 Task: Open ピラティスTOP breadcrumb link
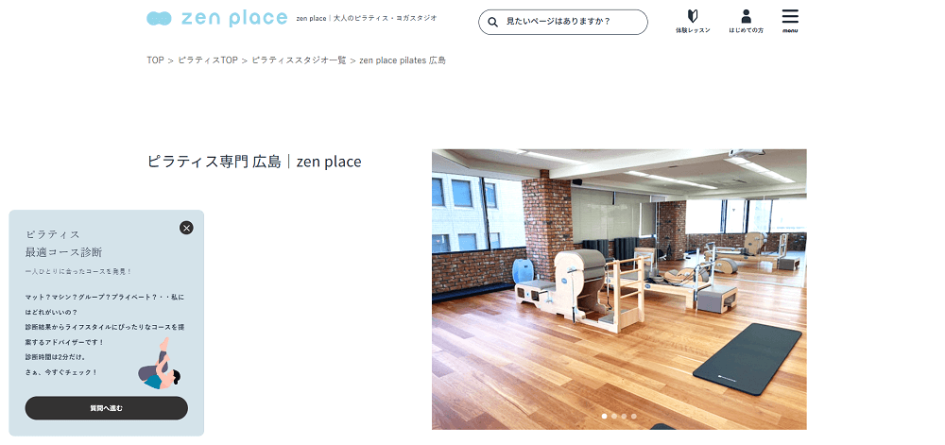pos(208,60)
